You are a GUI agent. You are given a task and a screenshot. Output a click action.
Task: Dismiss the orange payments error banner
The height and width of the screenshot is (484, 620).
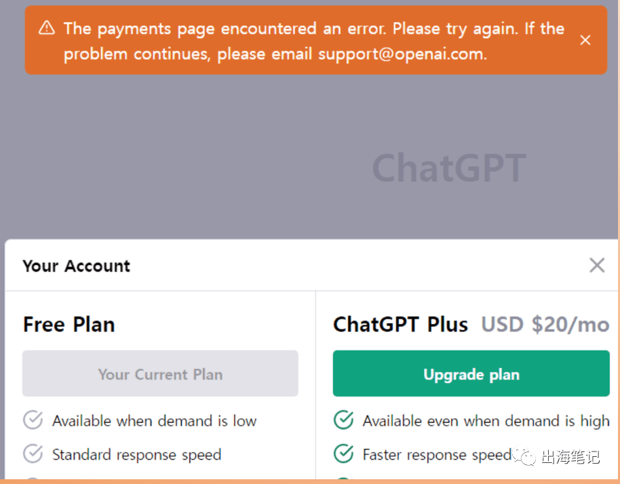pyautogui.click(x=585, y=40)
